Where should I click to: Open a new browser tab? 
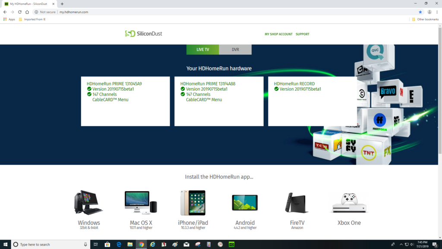tap(62, 4)
